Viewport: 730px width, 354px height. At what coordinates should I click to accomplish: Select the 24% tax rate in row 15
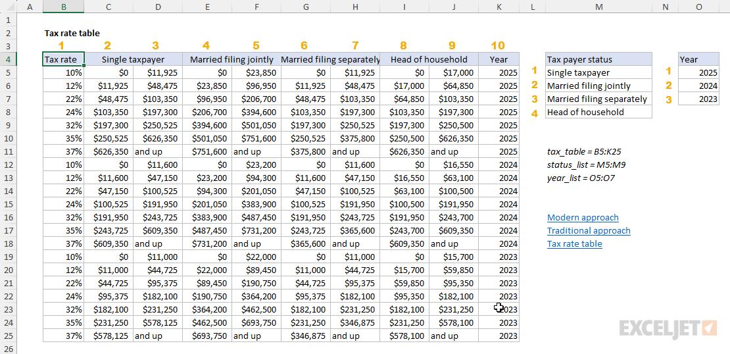(63, 204)
